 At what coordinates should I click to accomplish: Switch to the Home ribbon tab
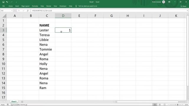(11, 6)
